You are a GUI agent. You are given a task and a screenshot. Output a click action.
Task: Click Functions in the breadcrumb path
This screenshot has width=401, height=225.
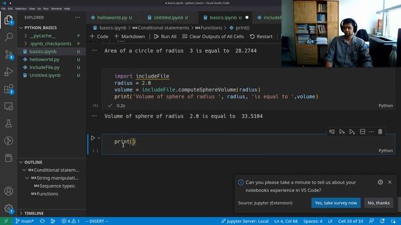click(211, 27)
